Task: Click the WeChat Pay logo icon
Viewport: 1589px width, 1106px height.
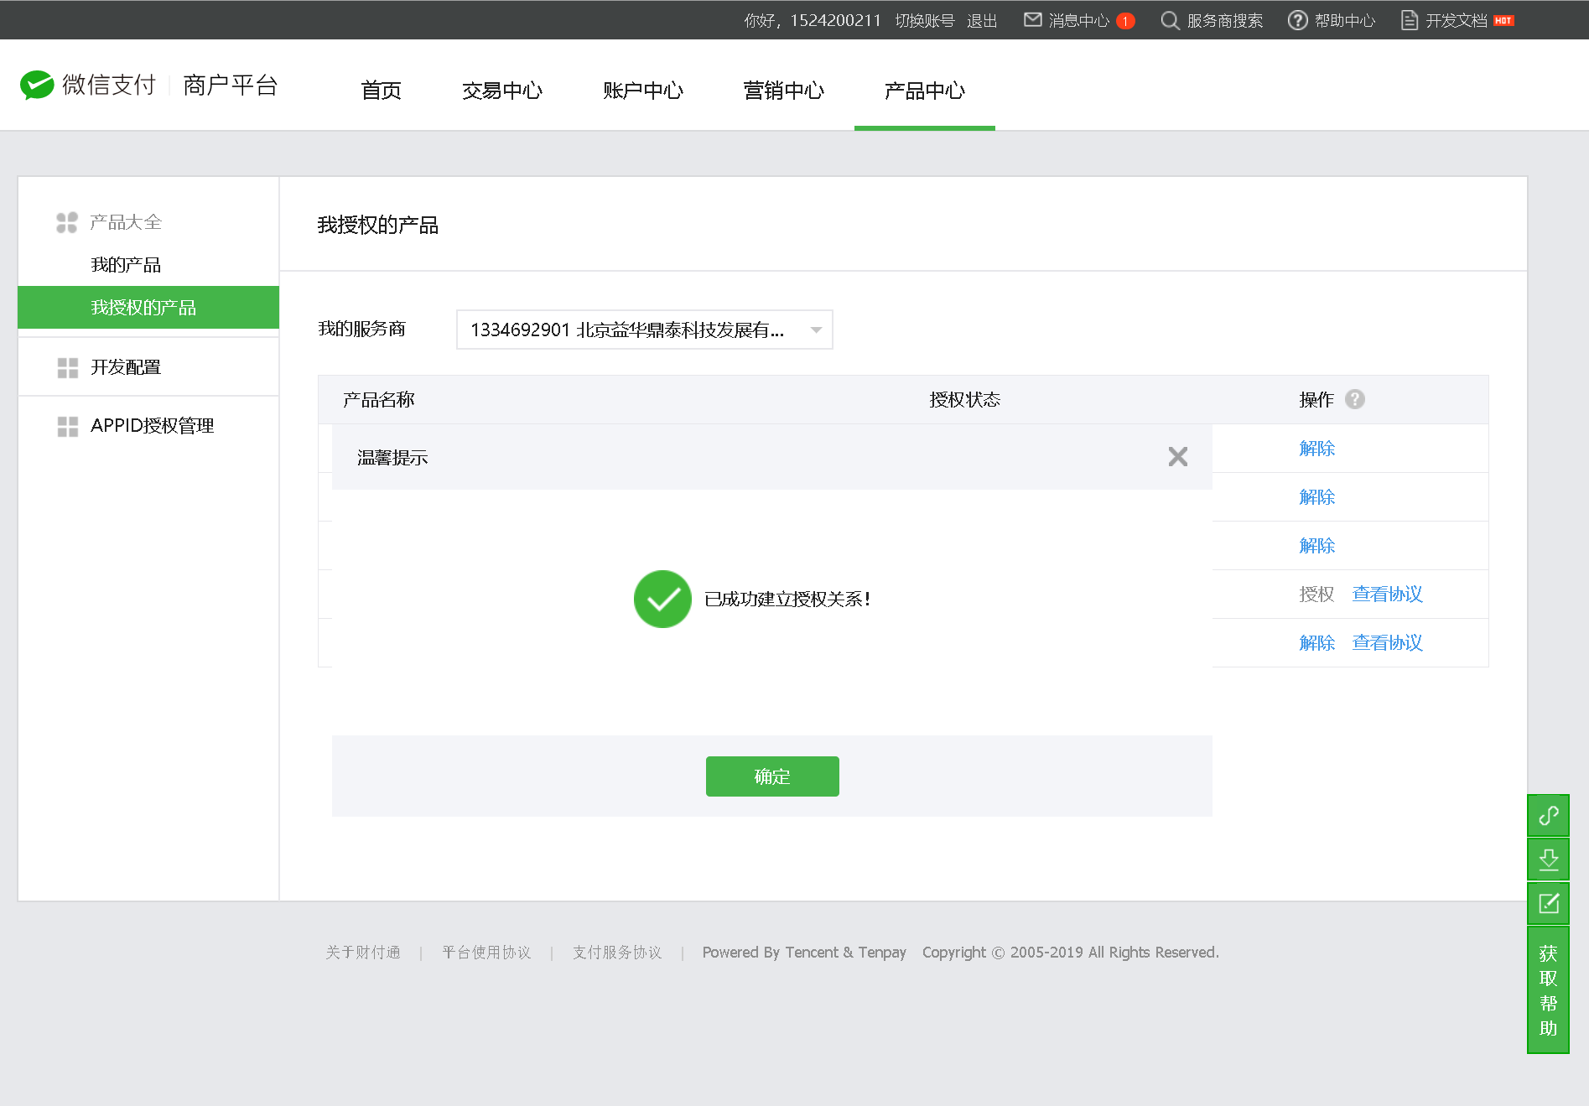Action: pyautogui.click(x=37, y=85)
